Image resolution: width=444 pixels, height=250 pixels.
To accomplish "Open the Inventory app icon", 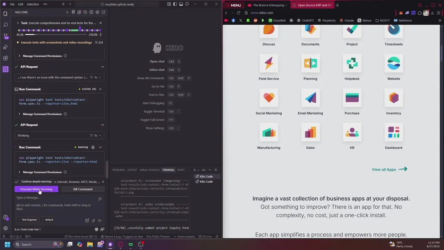I will pyautogui.click(x=394, y=98).
